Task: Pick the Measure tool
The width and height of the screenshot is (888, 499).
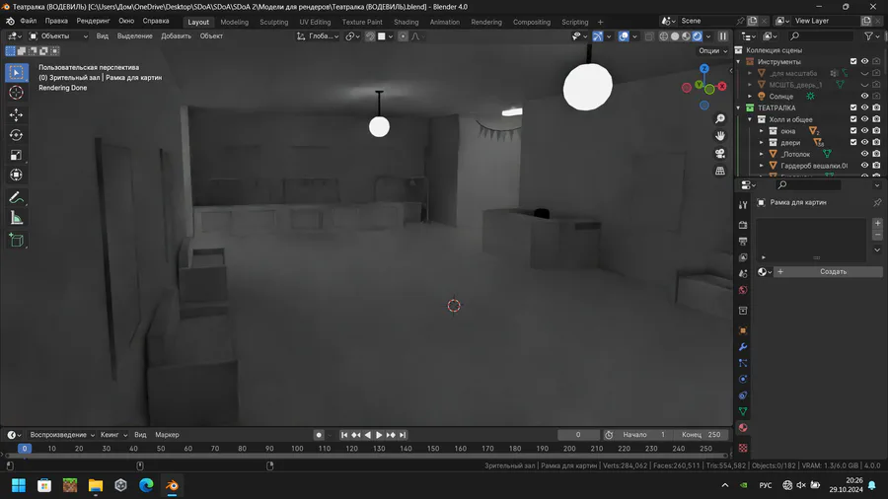Action: [x=16, y=218]
